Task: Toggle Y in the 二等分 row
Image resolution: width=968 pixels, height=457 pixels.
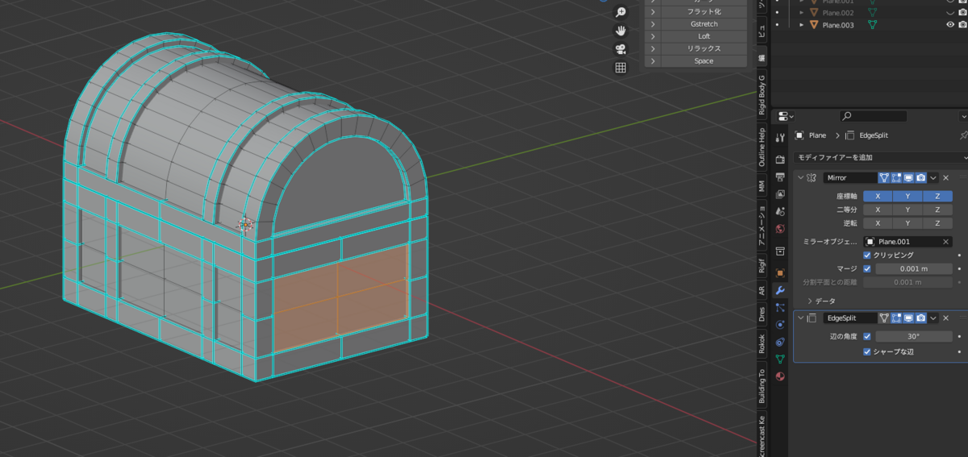Action: point(907,210)
